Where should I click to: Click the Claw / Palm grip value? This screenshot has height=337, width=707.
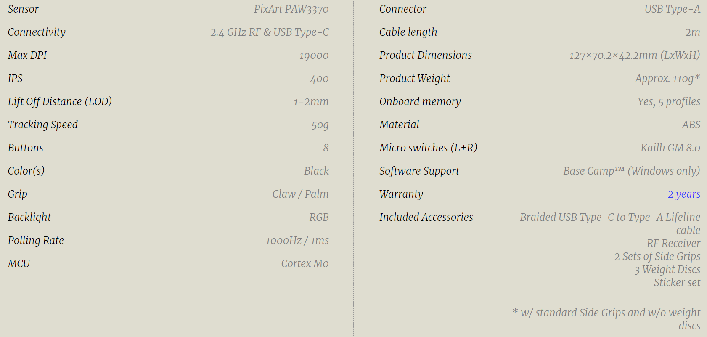(300, 194)
